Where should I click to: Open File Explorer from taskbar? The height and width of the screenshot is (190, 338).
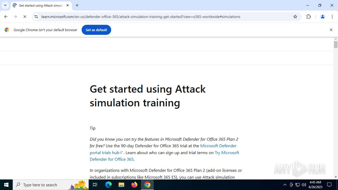click(121, 185)
